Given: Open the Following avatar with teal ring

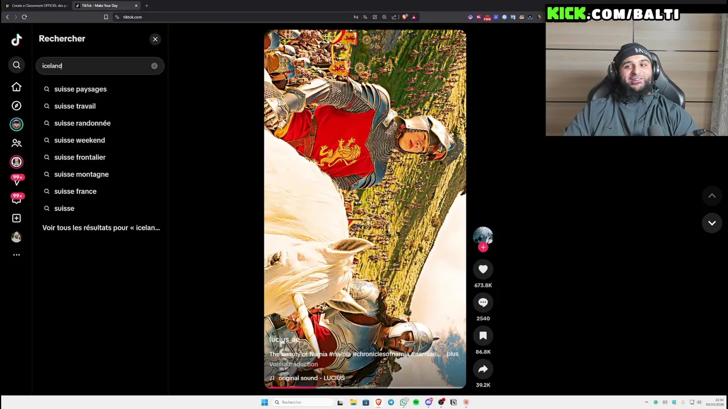Looking at the screenshot, I should pos(16,124).
